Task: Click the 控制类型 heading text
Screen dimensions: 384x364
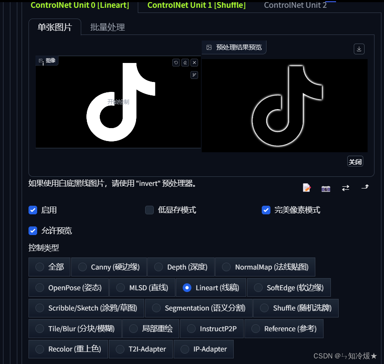Action: tap(44, 248)
